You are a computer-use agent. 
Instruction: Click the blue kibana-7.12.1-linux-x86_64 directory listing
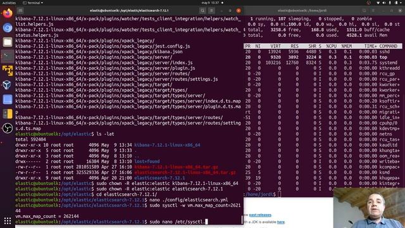tap(167, 145)
